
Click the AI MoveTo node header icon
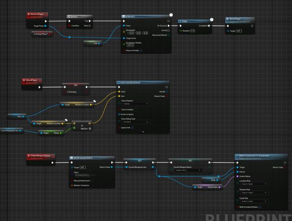click(123, 17)
